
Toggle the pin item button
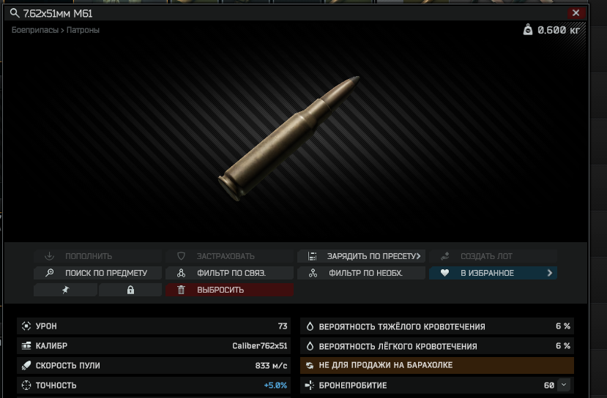coord(65,290)
